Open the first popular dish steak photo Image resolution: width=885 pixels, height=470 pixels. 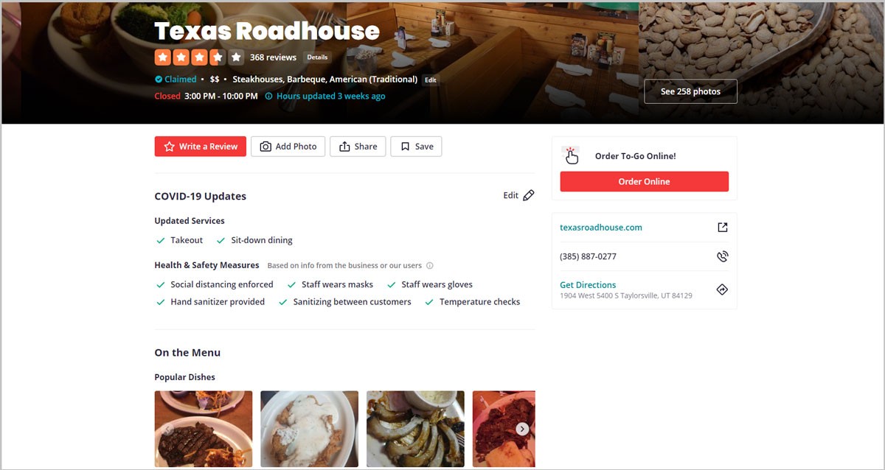(x=204, y=429)
